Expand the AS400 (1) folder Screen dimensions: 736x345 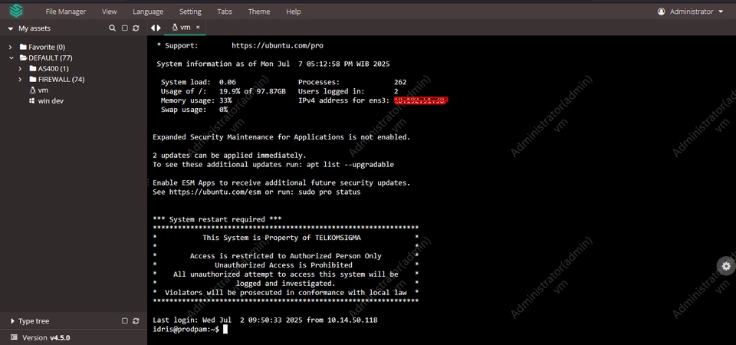coord(20,68)
